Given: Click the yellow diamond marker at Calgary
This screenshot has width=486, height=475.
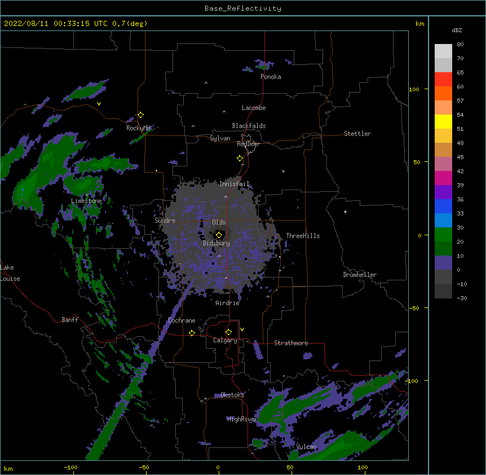Looking at the screenshot, I should point(228,332).
